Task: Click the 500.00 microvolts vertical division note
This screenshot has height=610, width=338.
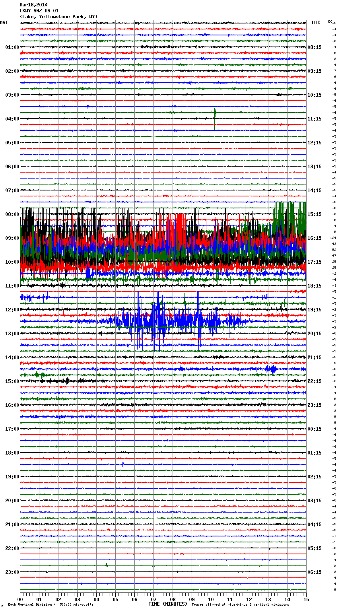Action: tap(51, 604)
